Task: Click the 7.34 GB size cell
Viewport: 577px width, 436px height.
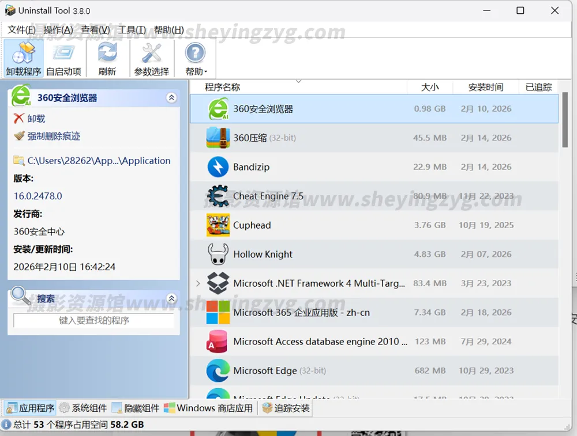Action: tap(430, 312)
